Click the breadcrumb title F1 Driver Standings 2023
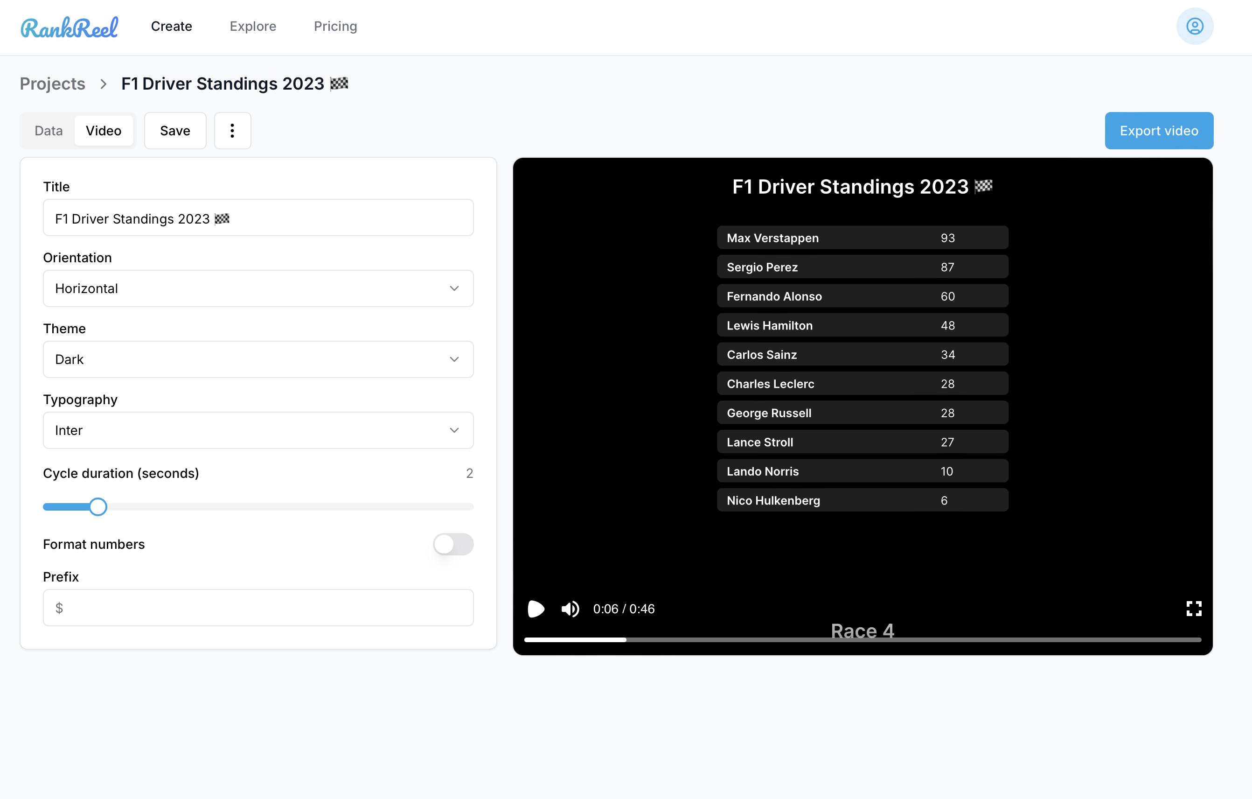Viewport: 1252px width, 799px height. pos(235,84)
